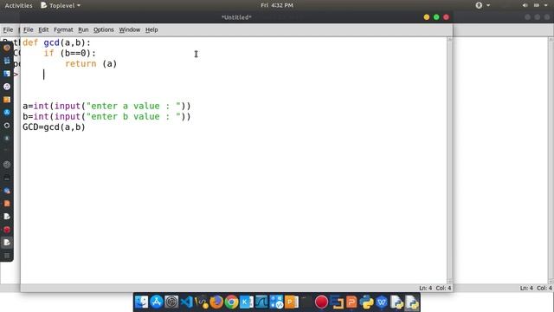
Task: Open the Help menu
Action: [151, 29]
